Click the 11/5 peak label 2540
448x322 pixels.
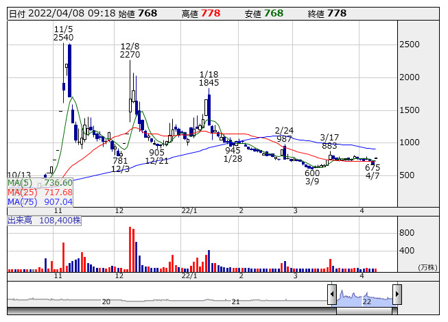[63, 38]
